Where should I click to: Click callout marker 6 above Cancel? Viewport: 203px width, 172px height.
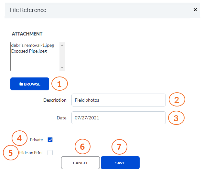point(82,147)
